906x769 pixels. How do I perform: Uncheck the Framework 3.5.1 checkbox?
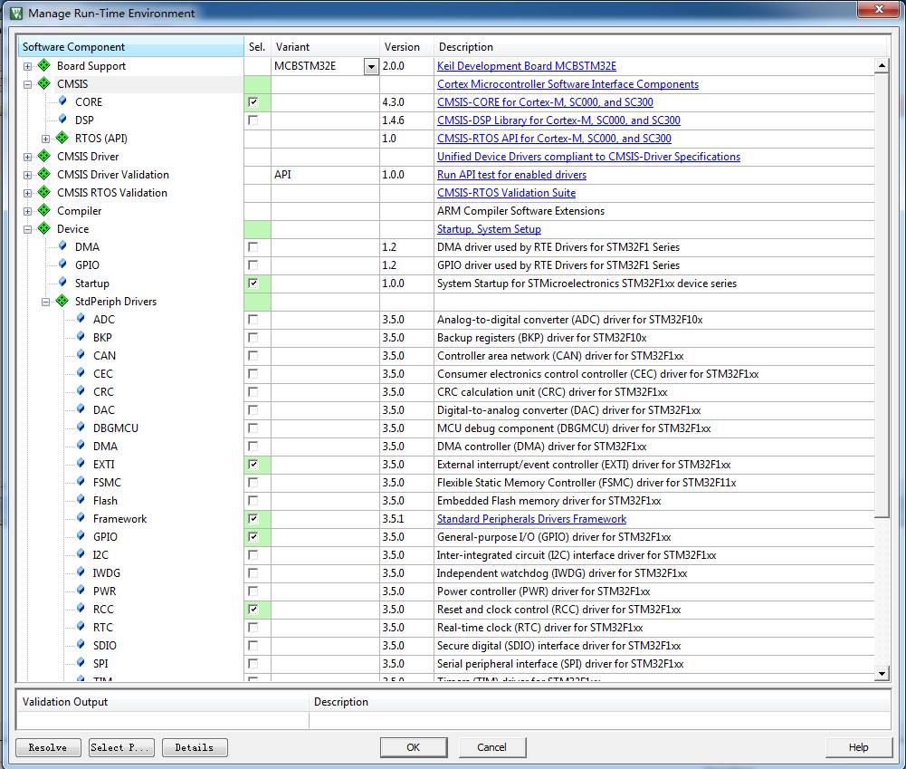click(253, 519)
